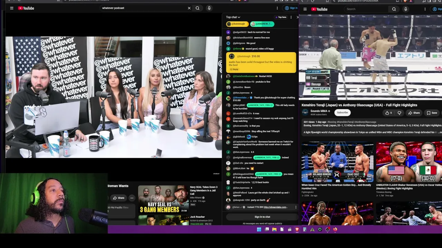Open File Explorer from the taskbar
The image size is (442, 248).
274,229
